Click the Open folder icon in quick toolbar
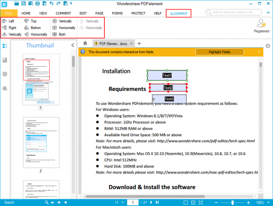The width and height of the screenshot is (273, 206). 17,4
